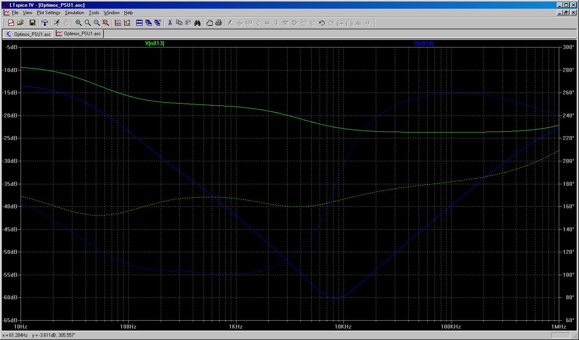
Task: Click the 300° right axis label
Action: tap(568, 47)
